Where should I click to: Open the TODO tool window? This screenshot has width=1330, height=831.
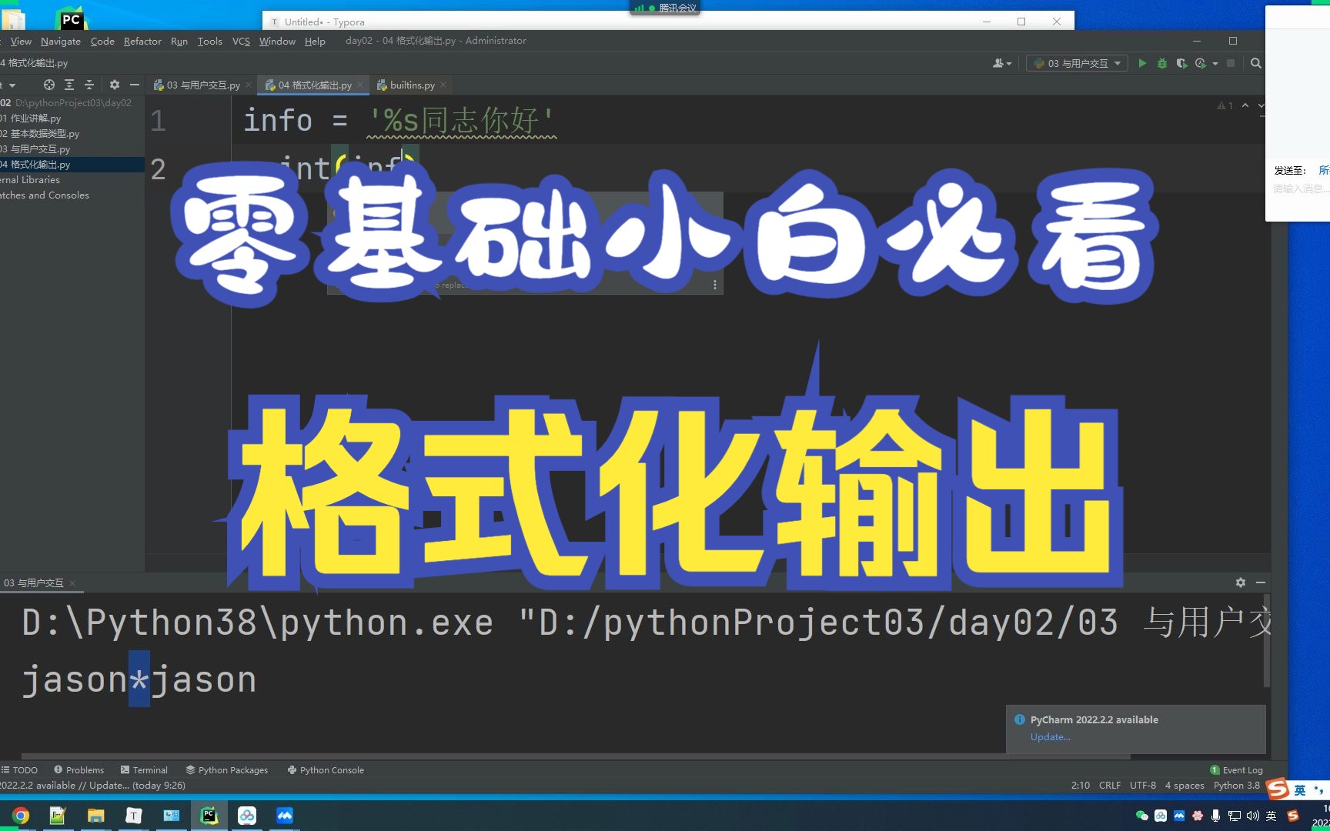click(20, 769)
